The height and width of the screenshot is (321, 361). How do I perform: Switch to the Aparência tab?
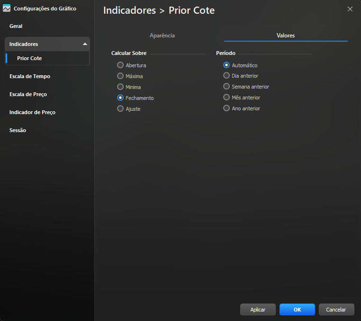(x=162, y=36)
